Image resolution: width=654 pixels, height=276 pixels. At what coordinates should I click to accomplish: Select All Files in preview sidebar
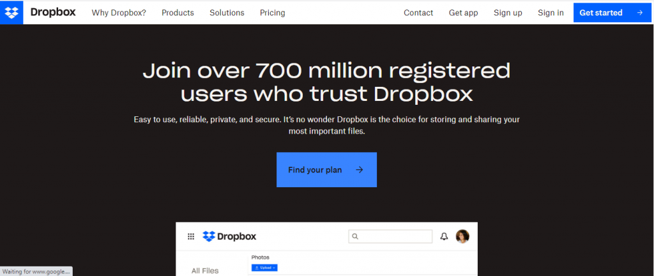tap(205, 271)
